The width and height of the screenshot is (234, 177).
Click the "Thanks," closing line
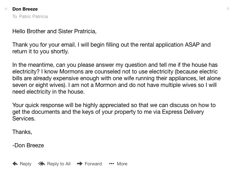[x=22, y=132]
